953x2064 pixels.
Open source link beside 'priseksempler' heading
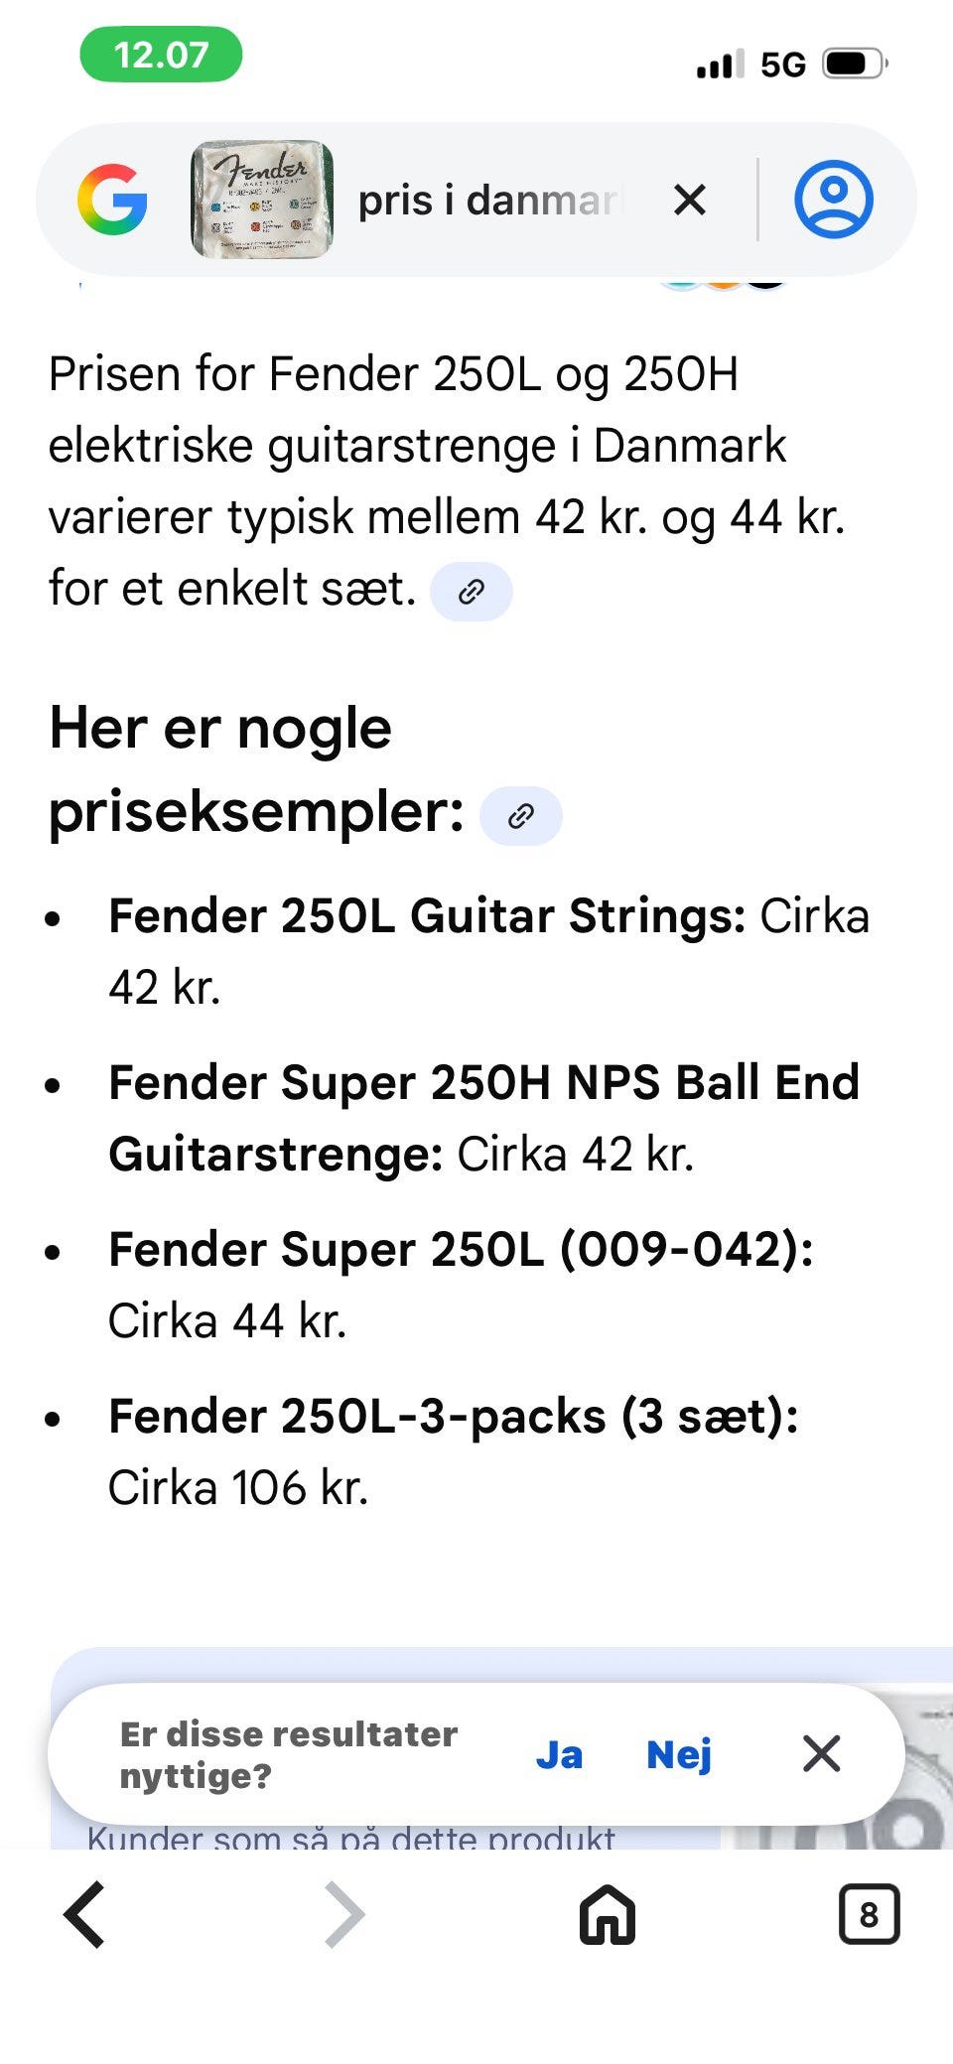(x=521, y=816)
